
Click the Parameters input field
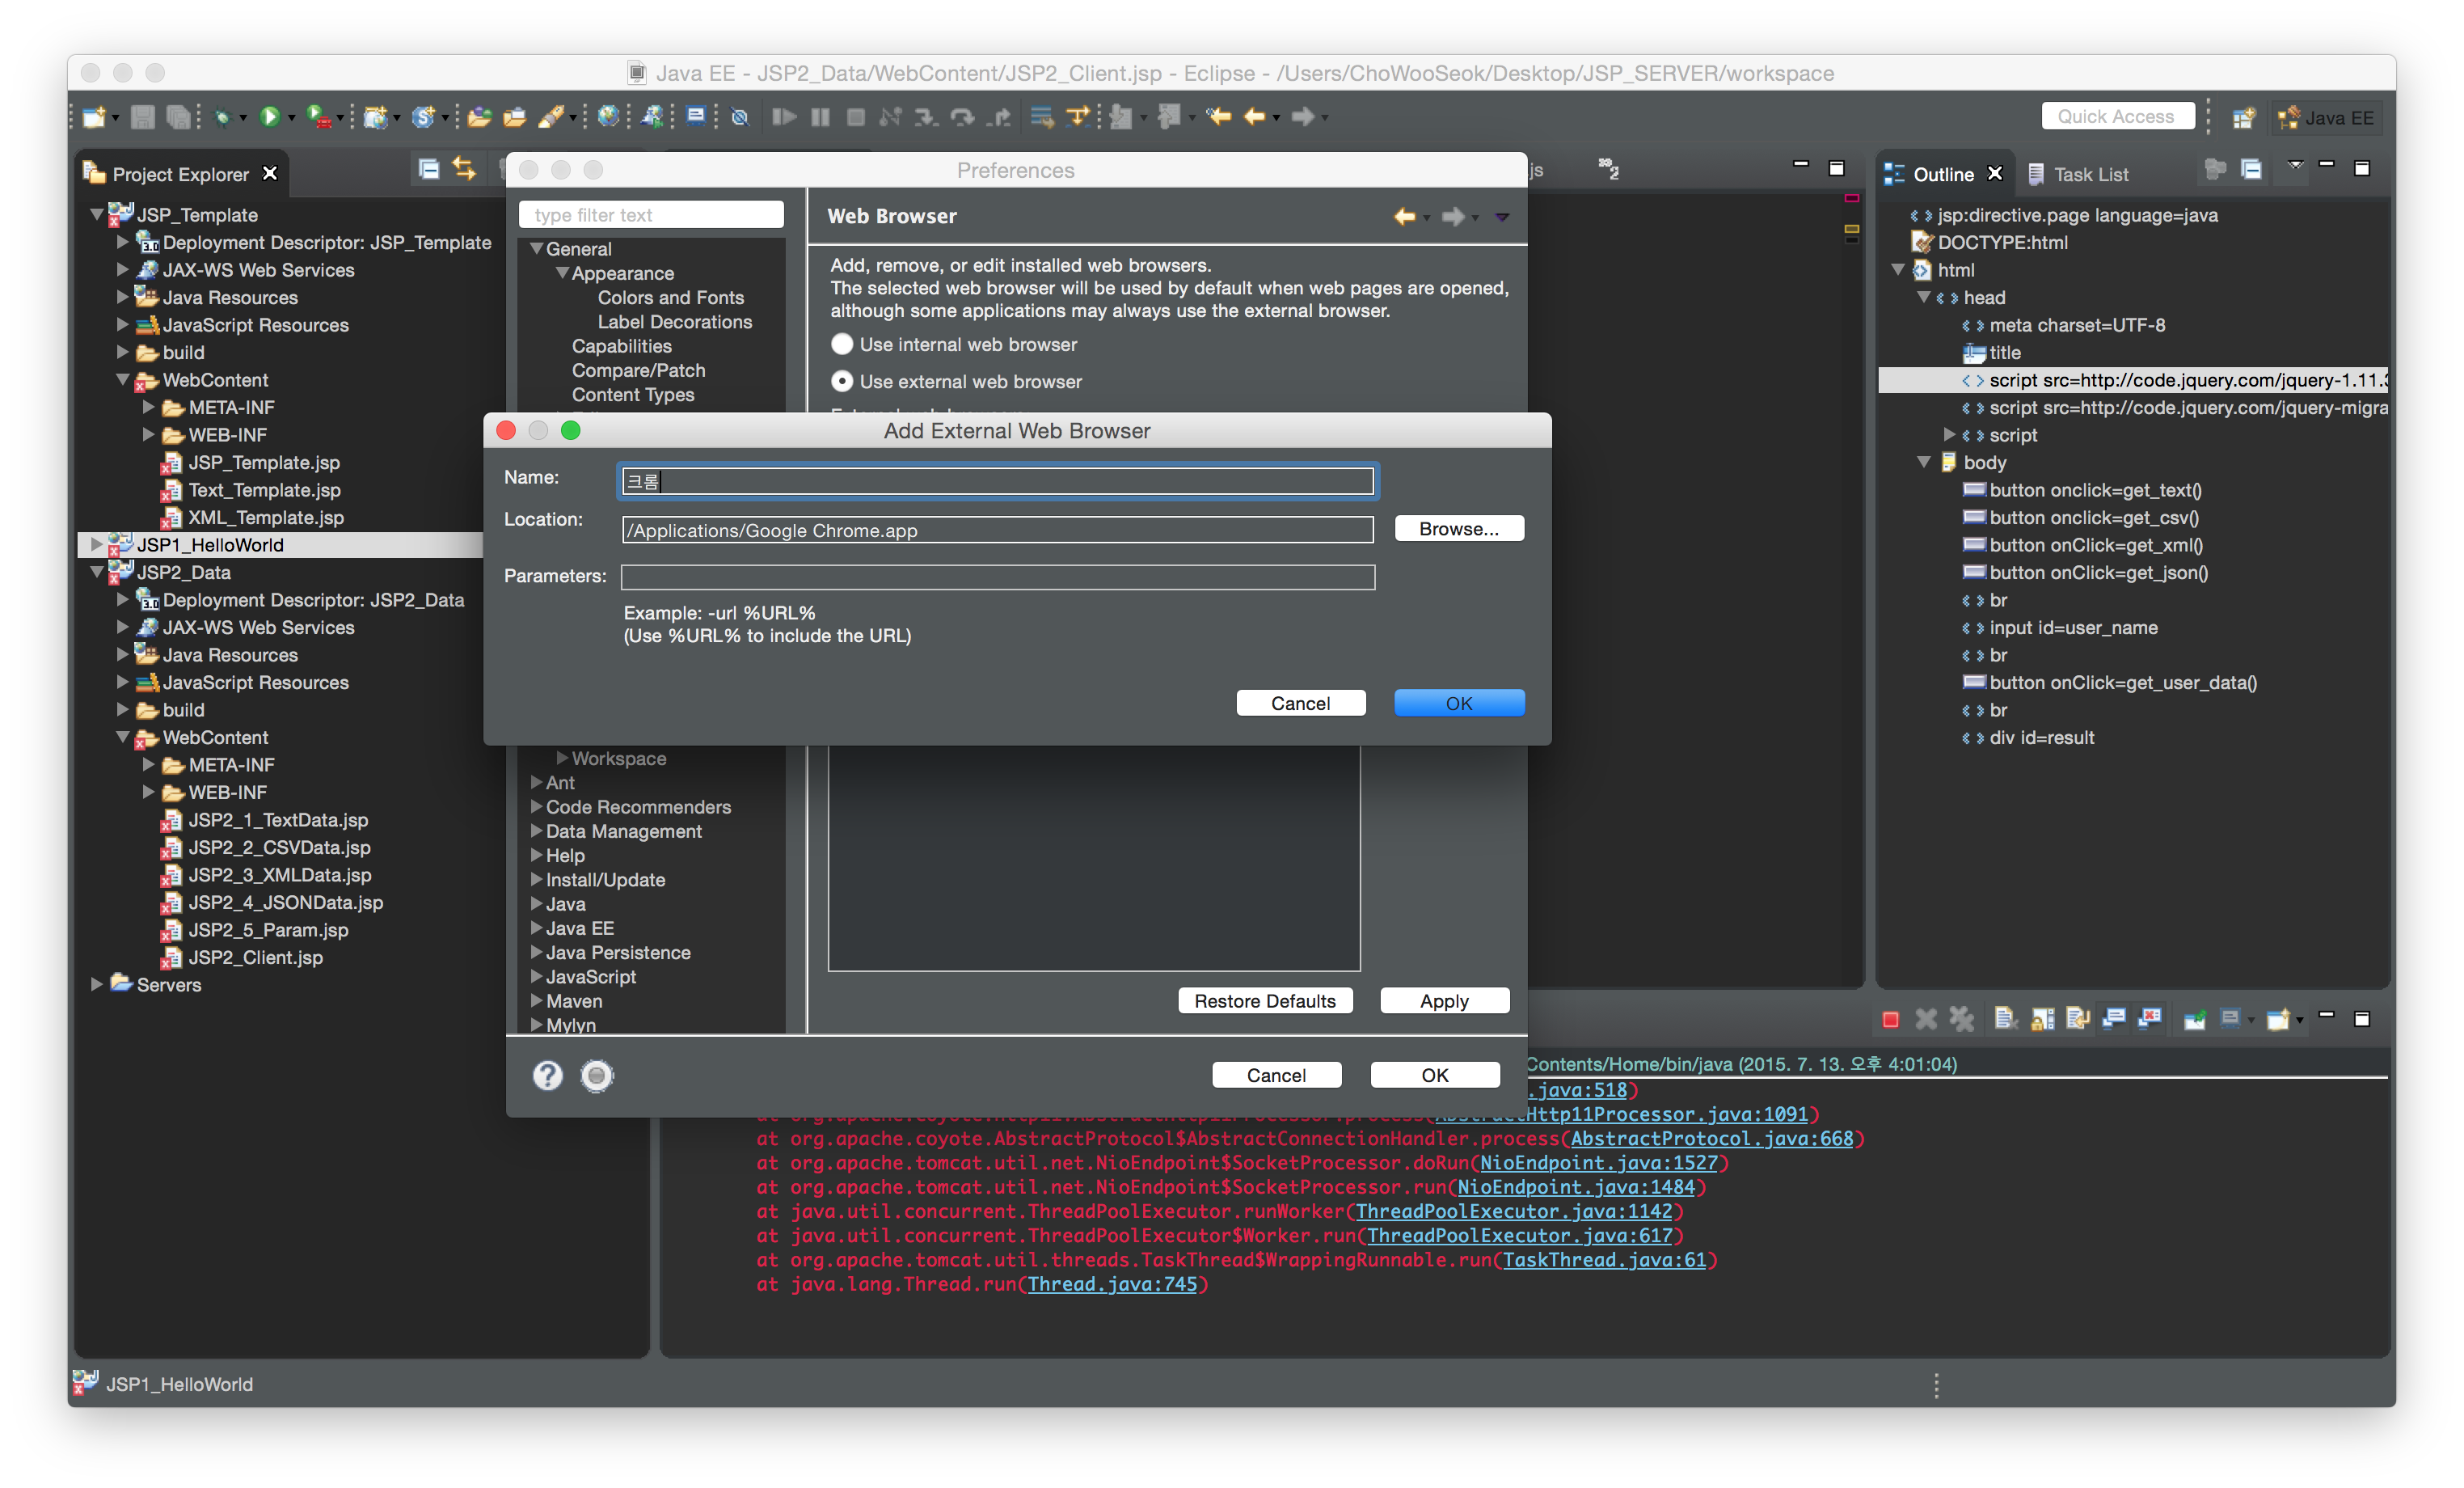(997, 577)
